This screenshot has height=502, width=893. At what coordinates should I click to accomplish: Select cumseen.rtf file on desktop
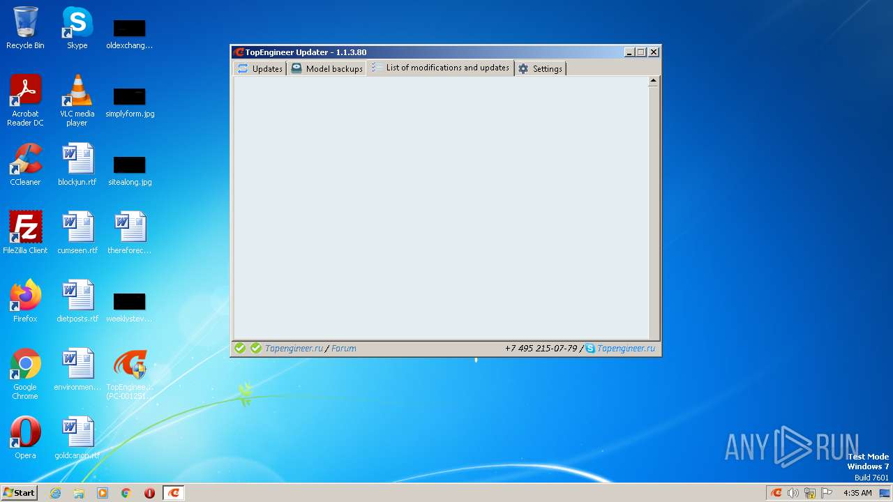click(x=77, y=233)
